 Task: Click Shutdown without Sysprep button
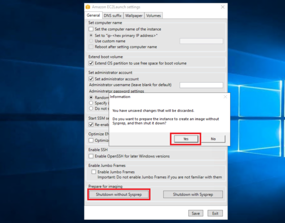coord(119,194)
